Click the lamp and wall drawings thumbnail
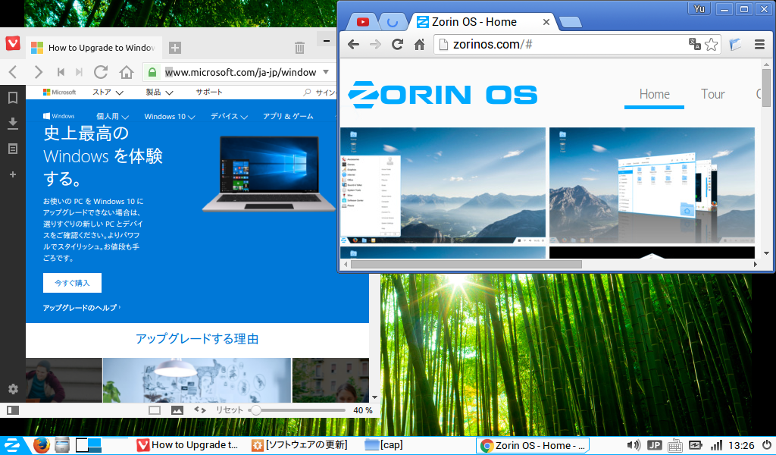The height and width of the screenshot is (455, 776). coord(197,380)
